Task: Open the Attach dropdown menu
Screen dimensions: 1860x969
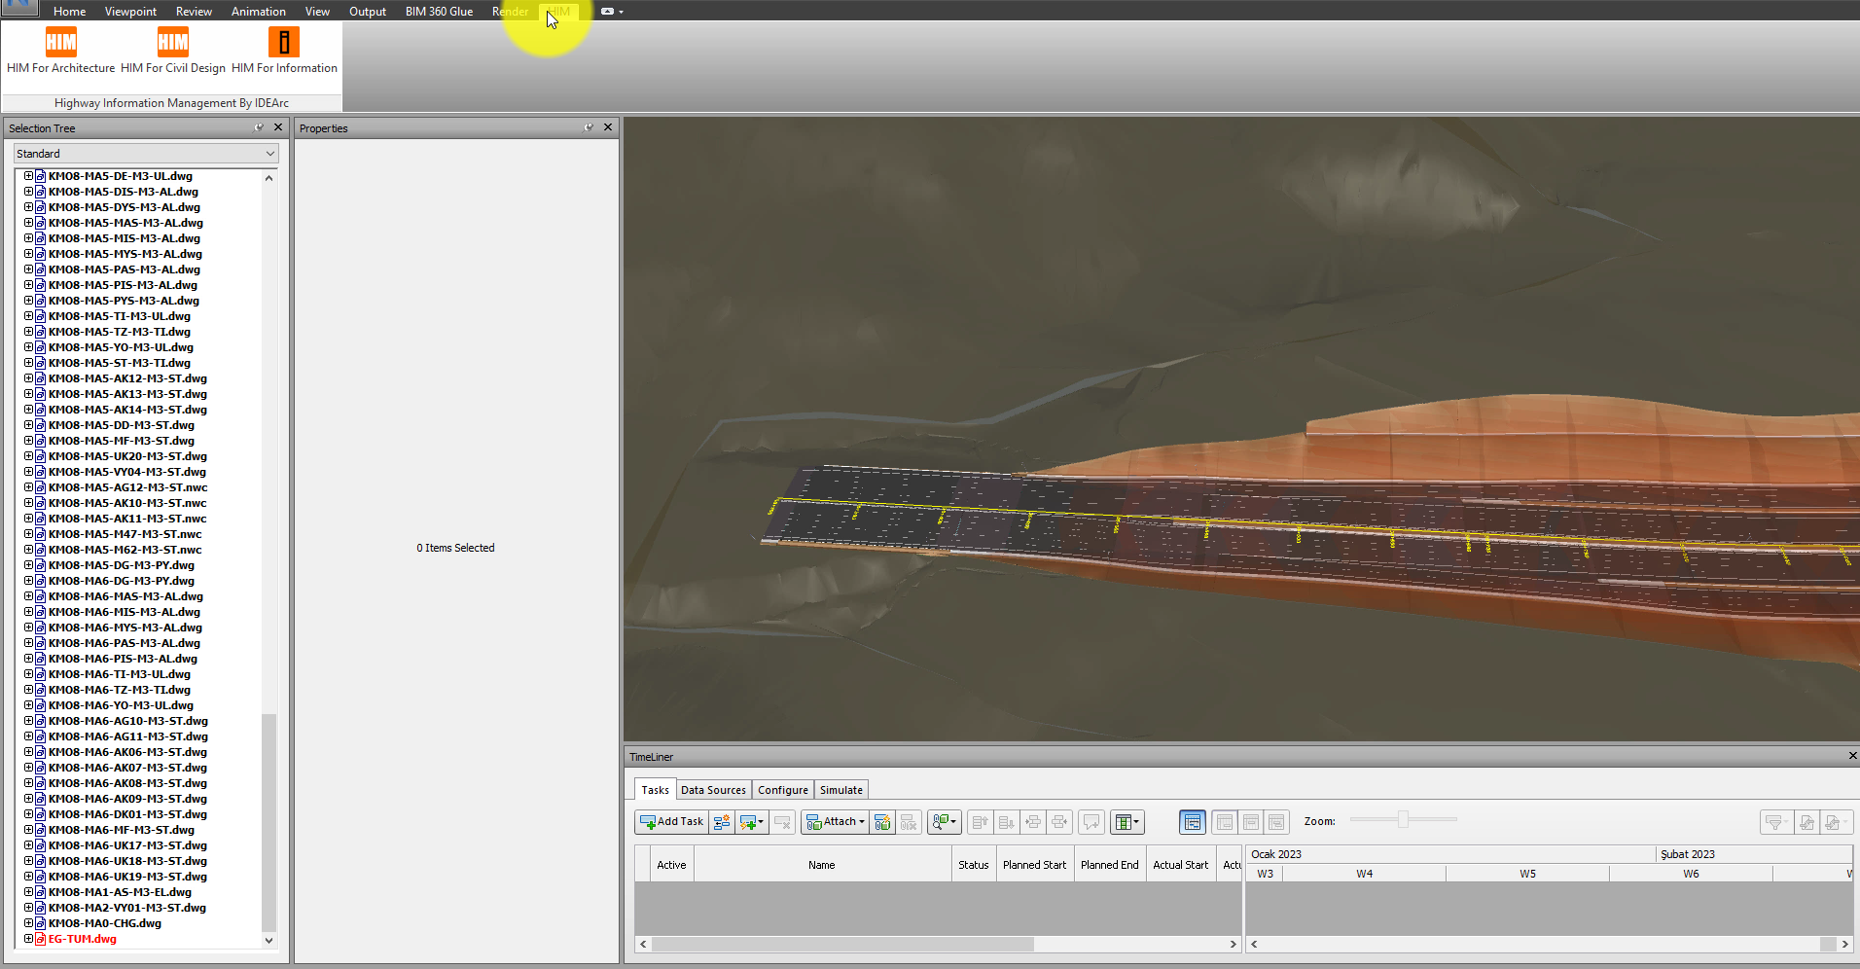Action: pos(834,822)
